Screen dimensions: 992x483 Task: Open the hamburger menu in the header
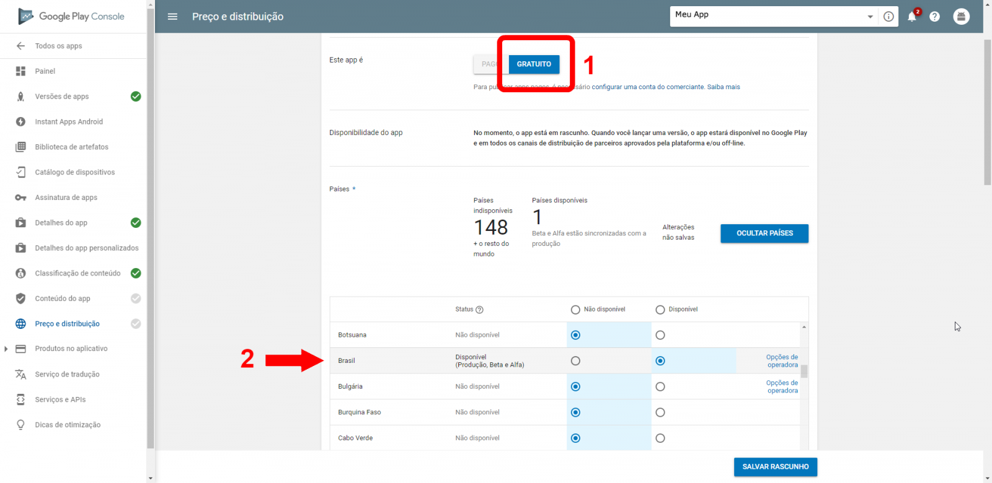click(x=172, y=17)
